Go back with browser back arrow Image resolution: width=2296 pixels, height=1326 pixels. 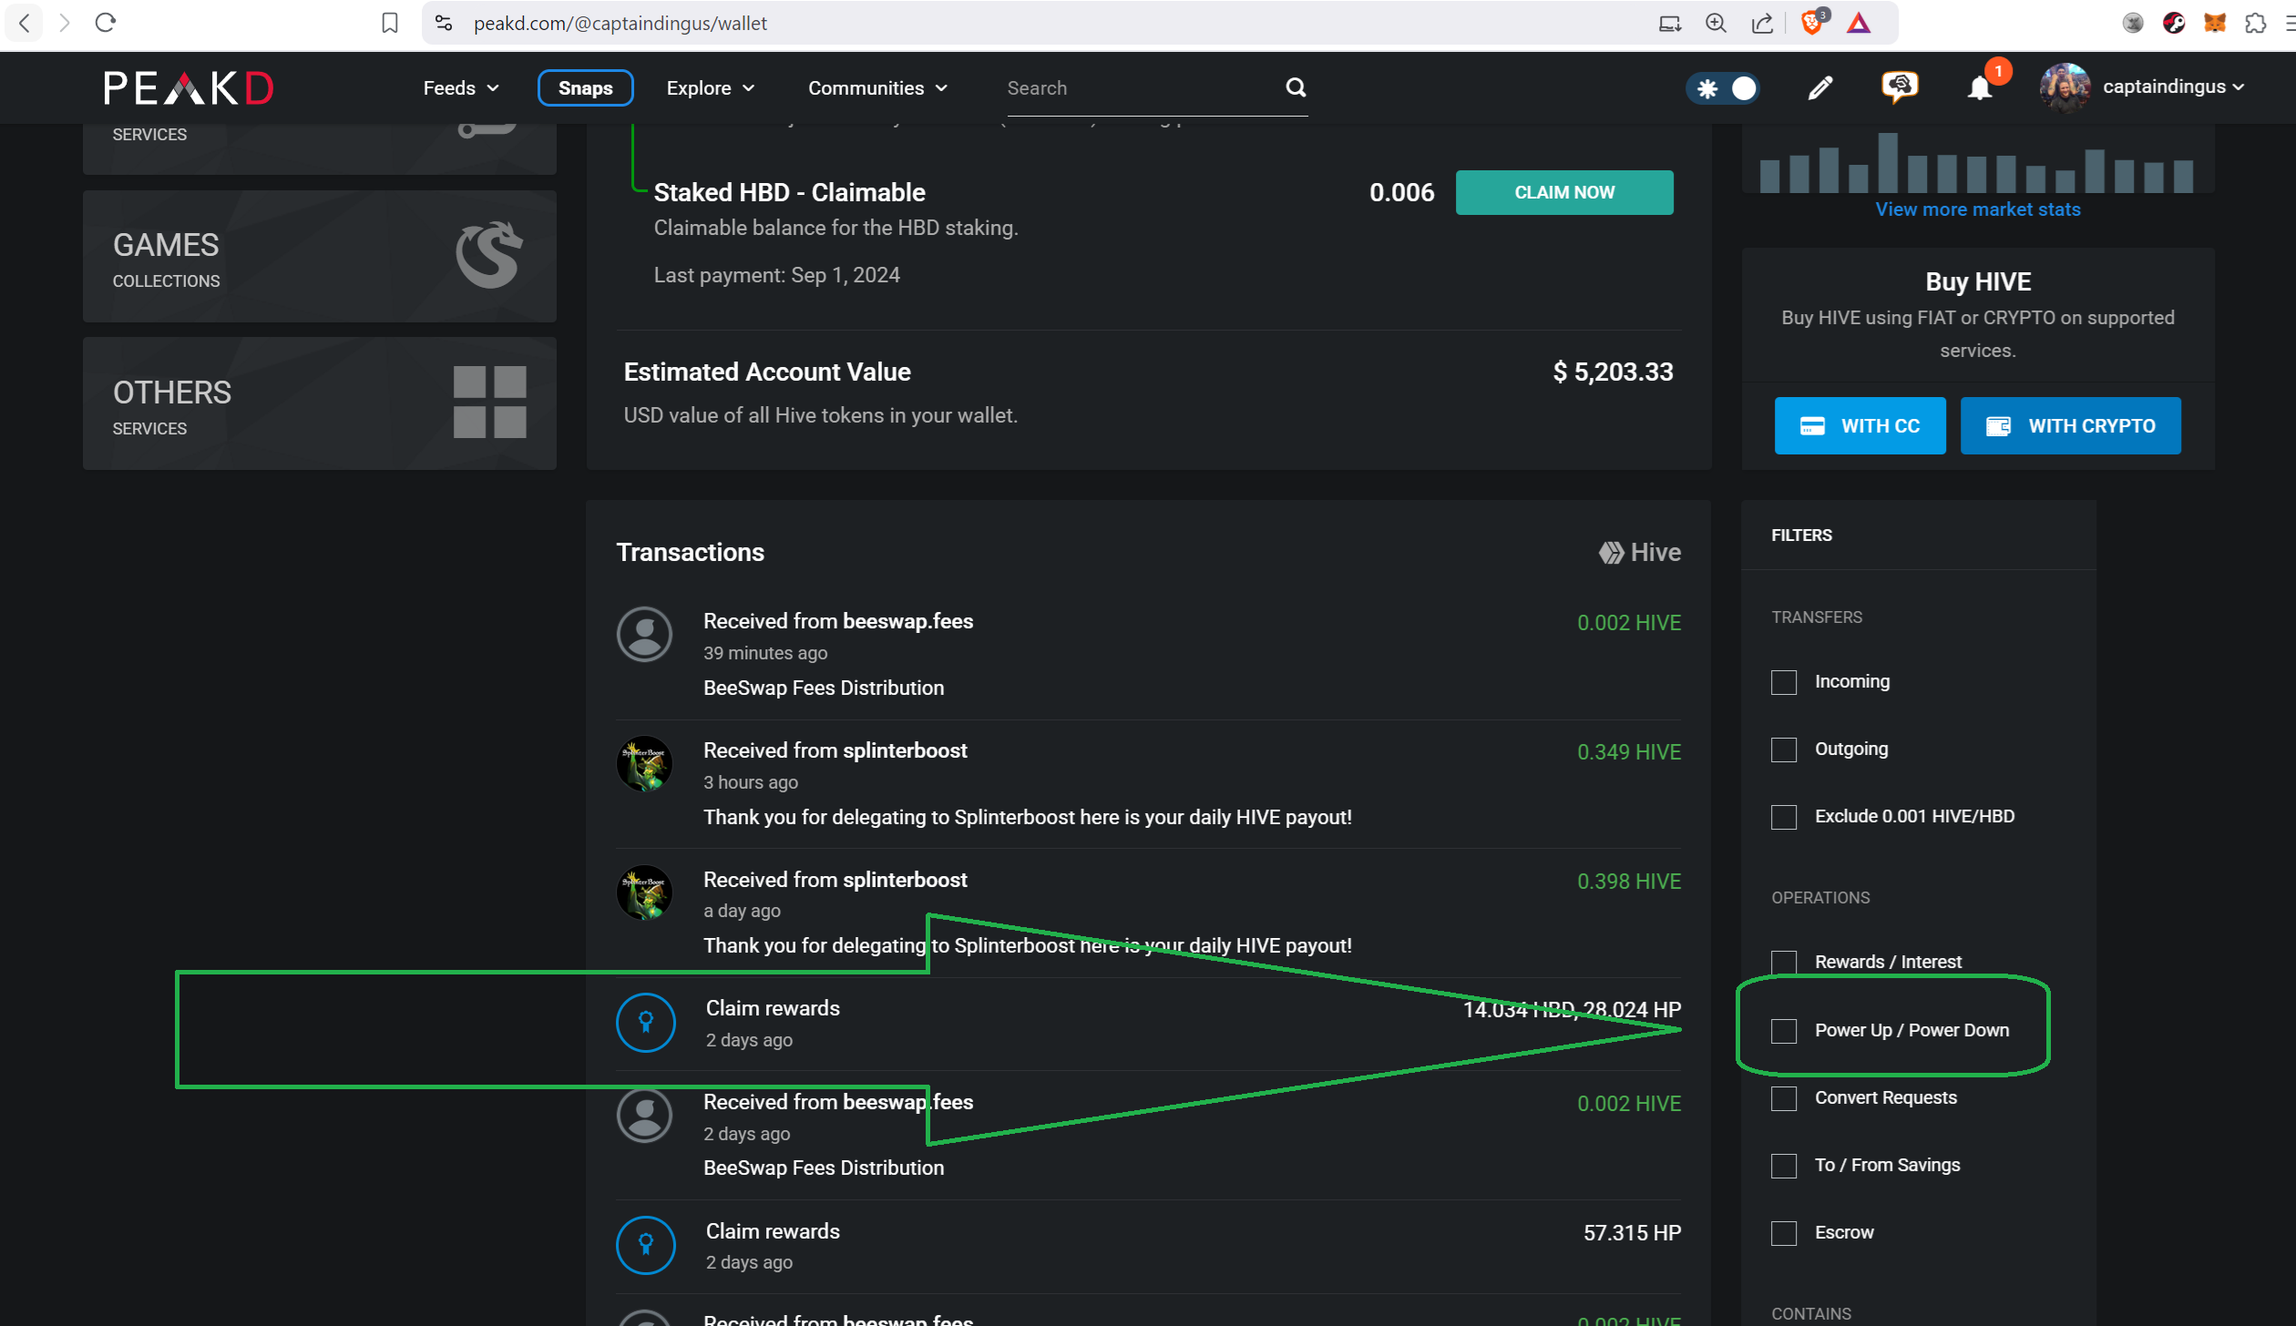click(25, 23)
